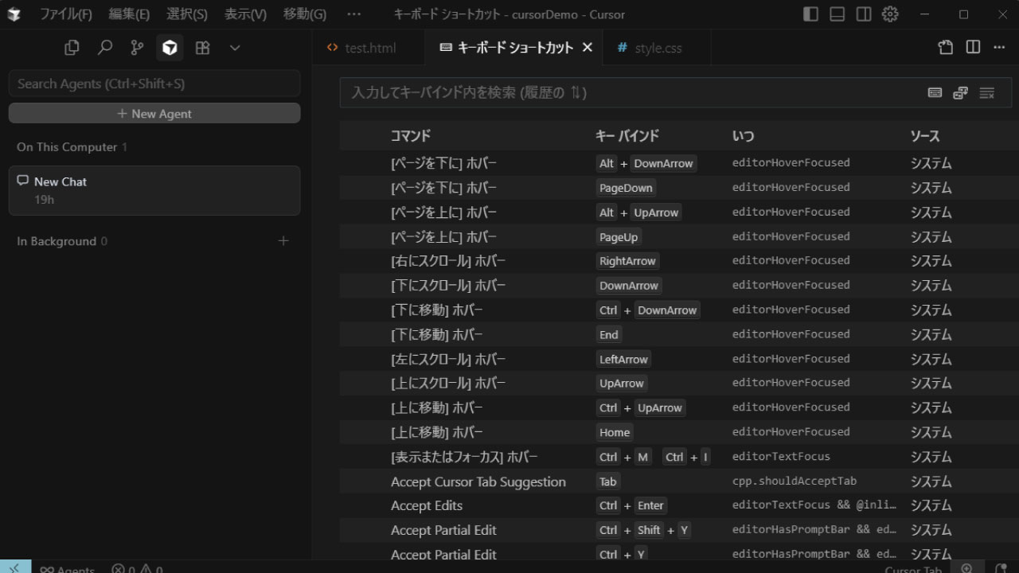Open the ファイル(F) menu
Image resolution: width=1019 pixels, height=573 pixels.
click(x=66, y=14)
